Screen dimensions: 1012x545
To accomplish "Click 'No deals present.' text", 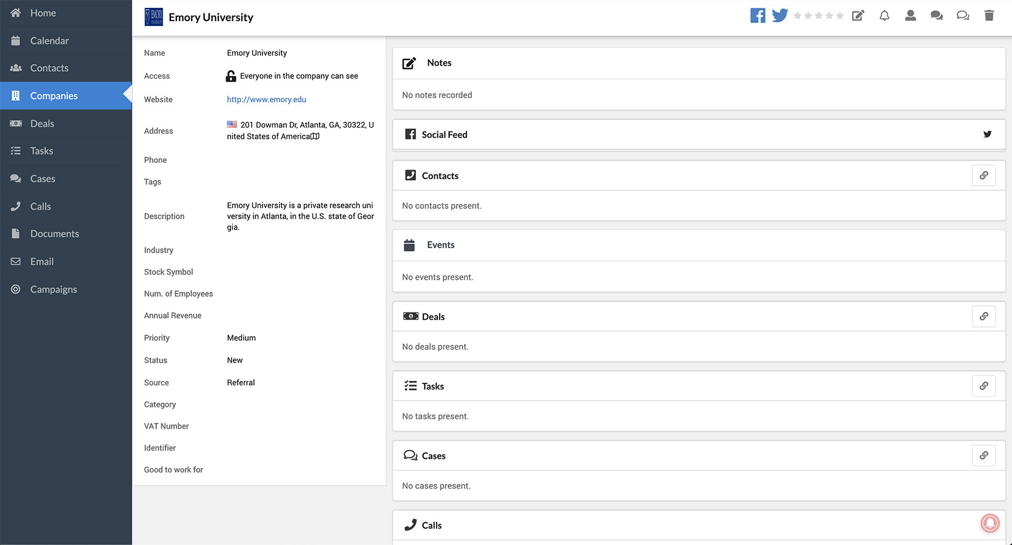I will [x=435, y=347].
